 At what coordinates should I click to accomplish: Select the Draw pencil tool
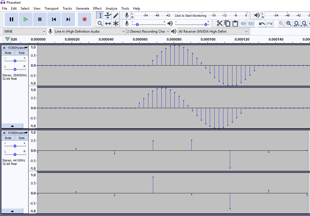click(116, 16)
